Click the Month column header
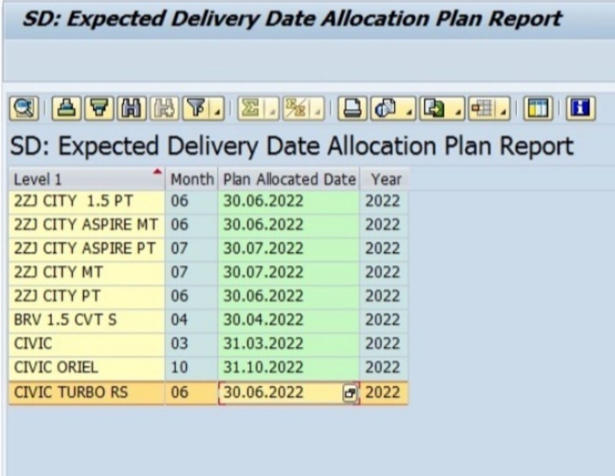 pyautogui.click(x=192, y=179)
